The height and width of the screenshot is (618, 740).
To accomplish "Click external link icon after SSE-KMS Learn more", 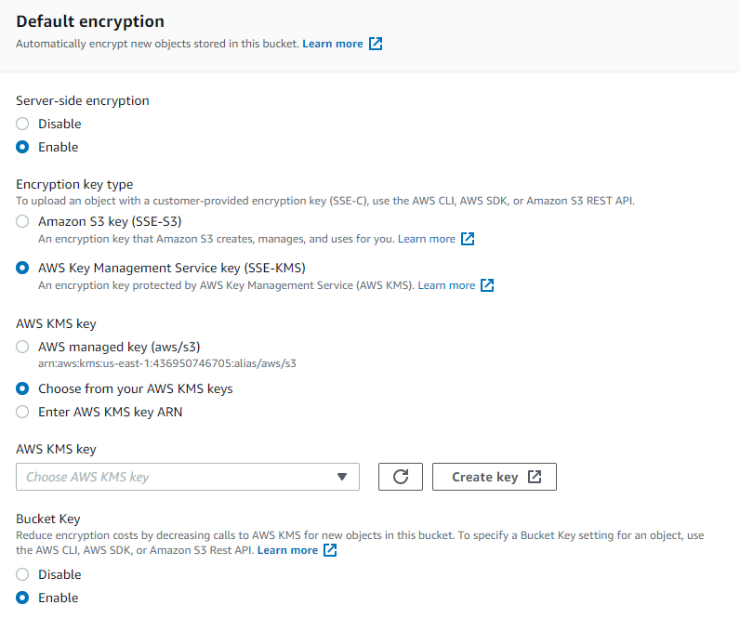I will pos(487,285).
